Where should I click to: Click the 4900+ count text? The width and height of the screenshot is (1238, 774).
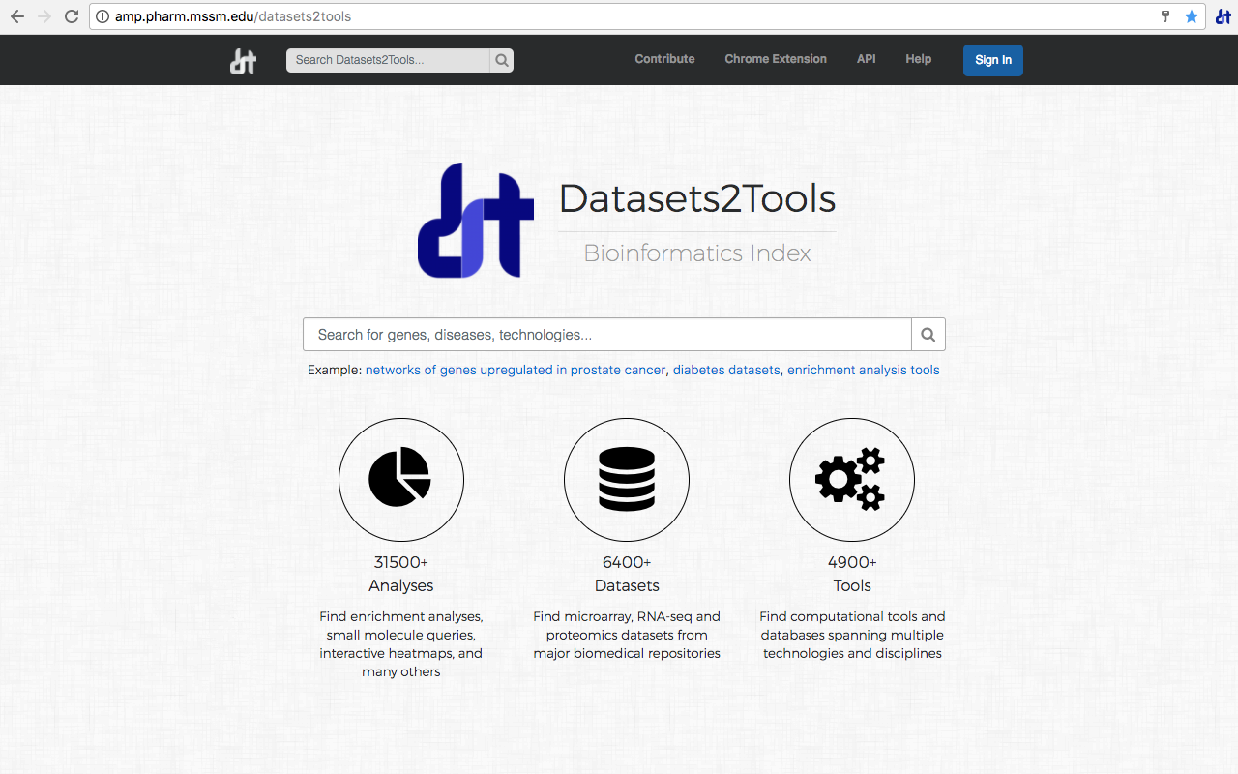click(852, 562)
